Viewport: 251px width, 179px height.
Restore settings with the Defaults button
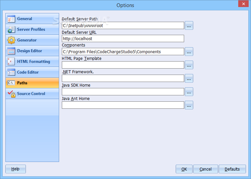[232, 169]
